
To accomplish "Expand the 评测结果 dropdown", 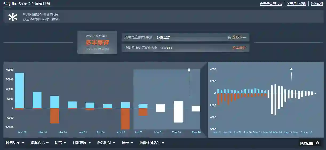I will (x=15, y=143).
